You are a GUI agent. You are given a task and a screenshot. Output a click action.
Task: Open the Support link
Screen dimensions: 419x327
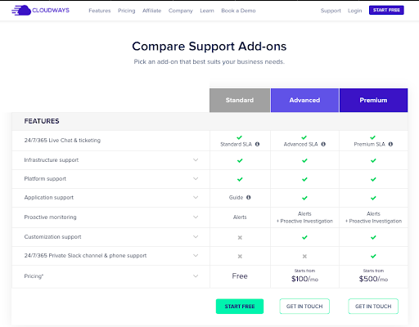pos(331,11)
